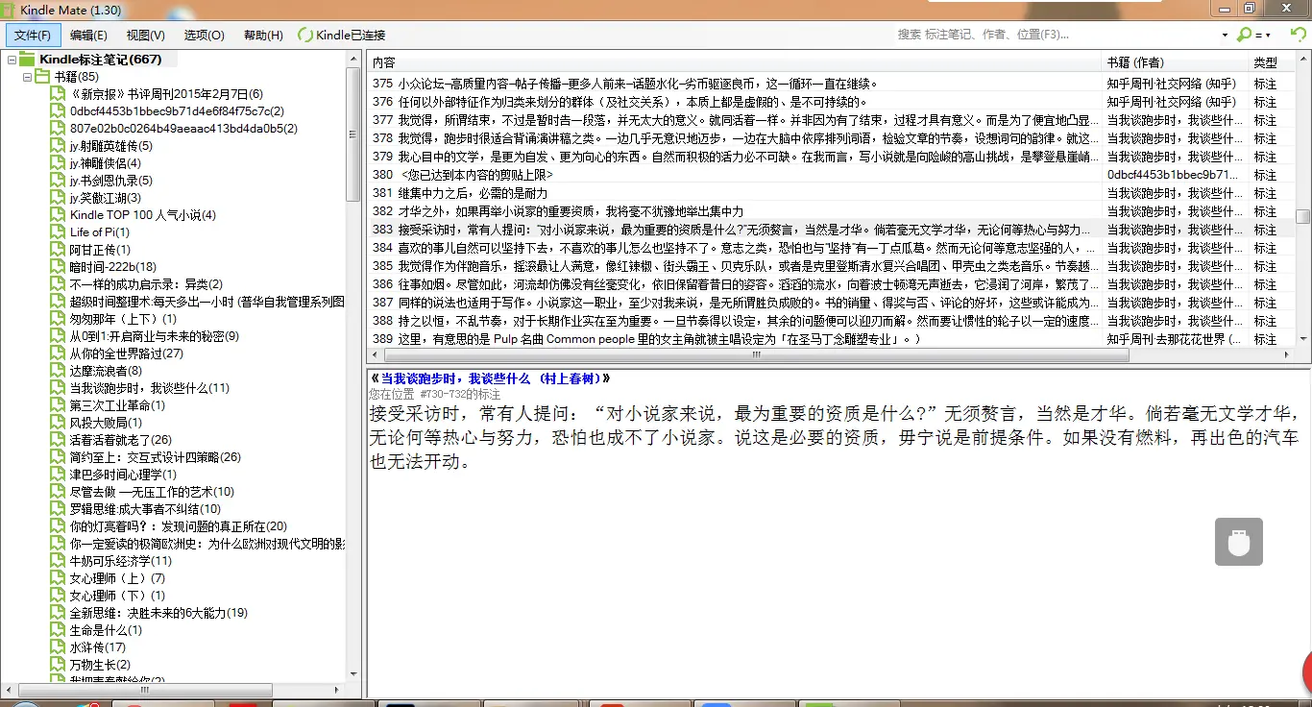Open the 编辑(E) menu
Screen dimensions: 1312x707
point(88,35)
